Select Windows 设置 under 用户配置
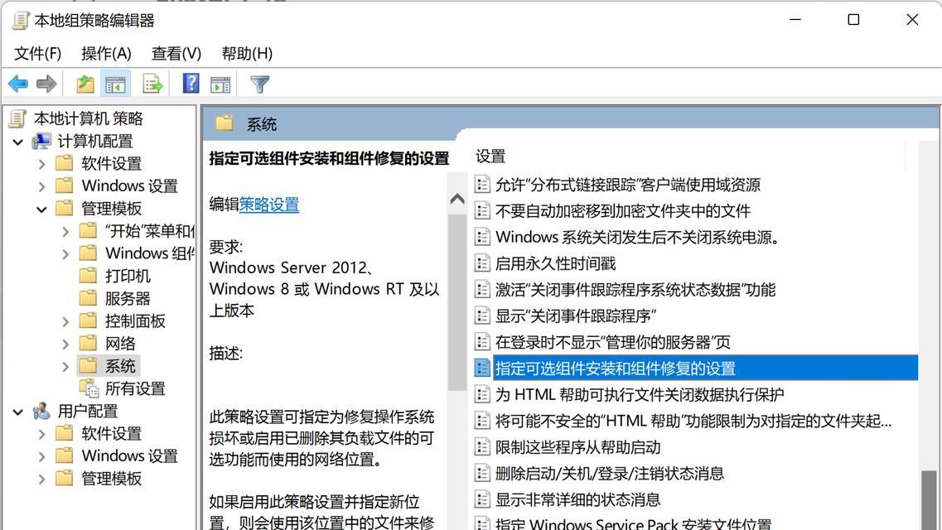942x530 pixels. [x=130, y=455]
